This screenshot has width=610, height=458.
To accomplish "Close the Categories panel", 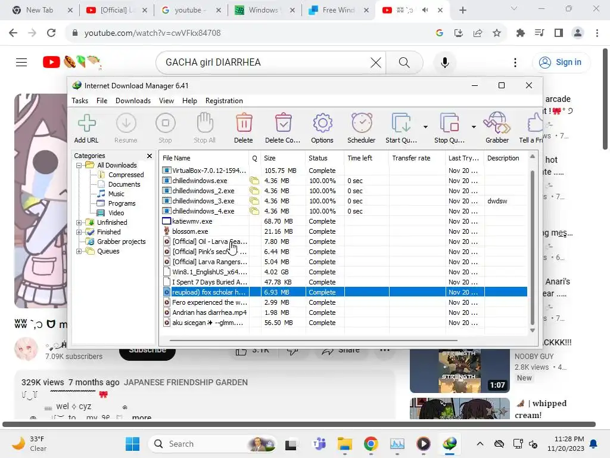I will pos(150,156).
